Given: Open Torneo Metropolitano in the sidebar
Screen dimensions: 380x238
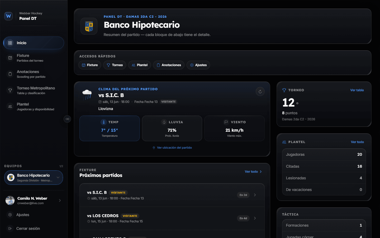Looking at the screenshot, I should coord(34,90).
